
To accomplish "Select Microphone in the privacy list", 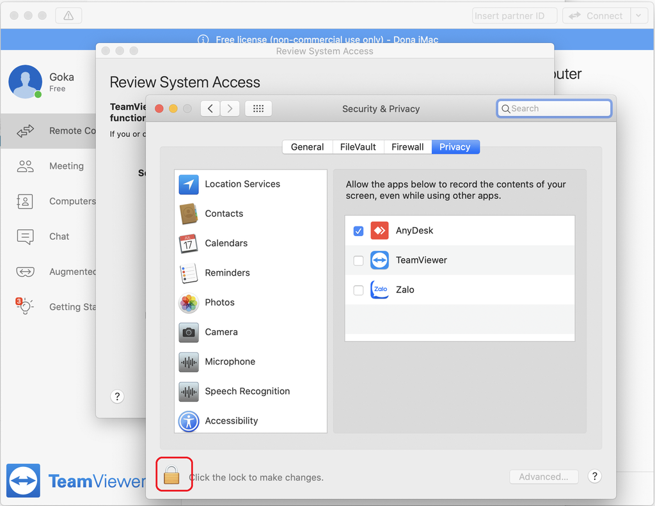I will click(x=251, y=362).
